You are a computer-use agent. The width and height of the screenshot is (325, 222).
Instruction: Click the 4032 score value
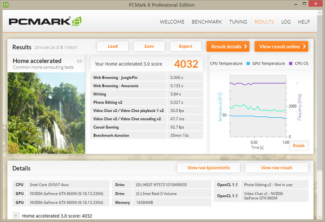tap(186, 64)
